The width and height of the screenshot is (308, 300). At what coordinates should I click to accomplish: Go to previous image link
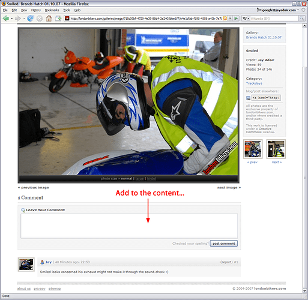click(x=33, y=188)
